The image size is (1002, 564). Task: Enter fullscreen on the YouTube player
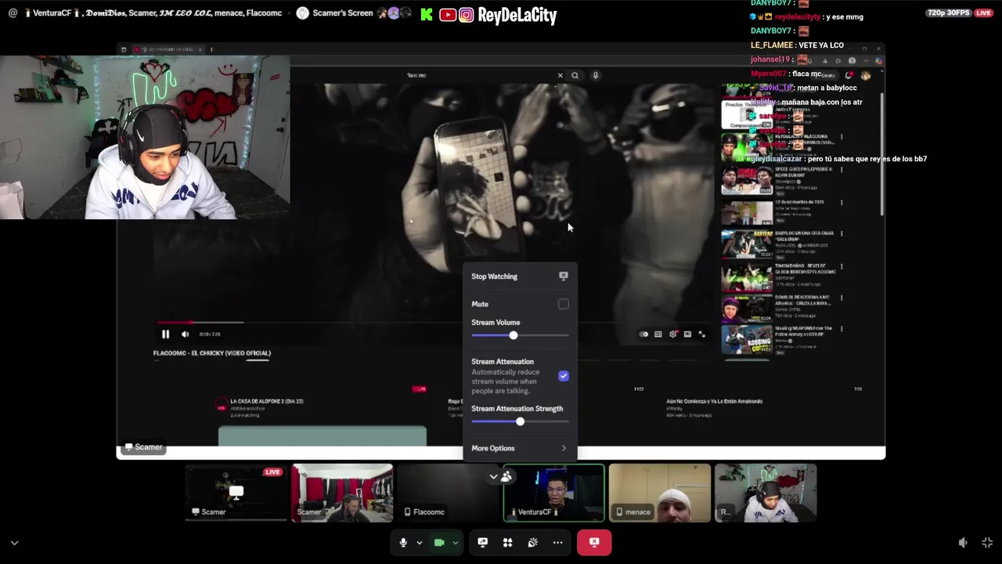coord(702,334)
